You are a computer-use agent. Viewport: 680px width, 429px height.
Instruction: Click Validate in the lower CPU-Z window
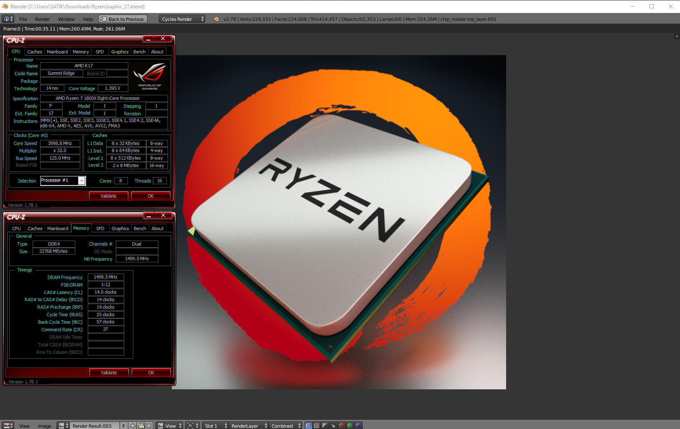[x=109, y=373]
